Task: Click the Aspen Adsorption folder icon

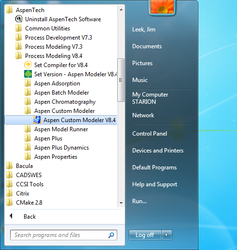Action: coord(28,83)
